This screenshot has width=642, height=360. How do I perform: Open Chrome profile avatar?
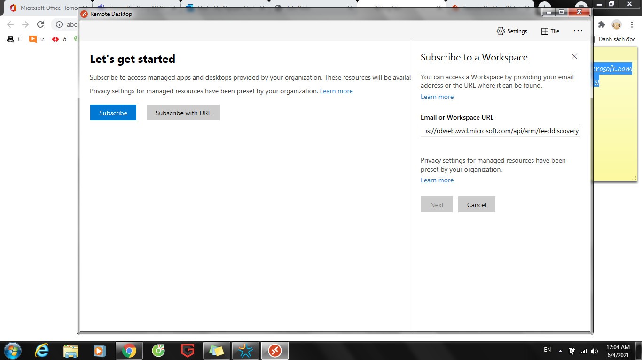click(x=616, y=24)
